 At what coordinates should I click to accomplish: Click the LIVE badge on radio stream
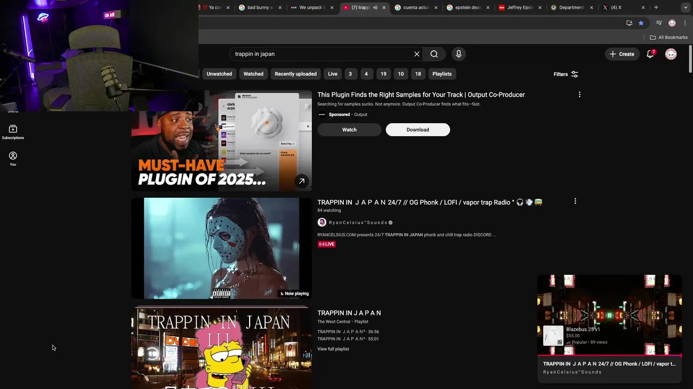point(326,244)
